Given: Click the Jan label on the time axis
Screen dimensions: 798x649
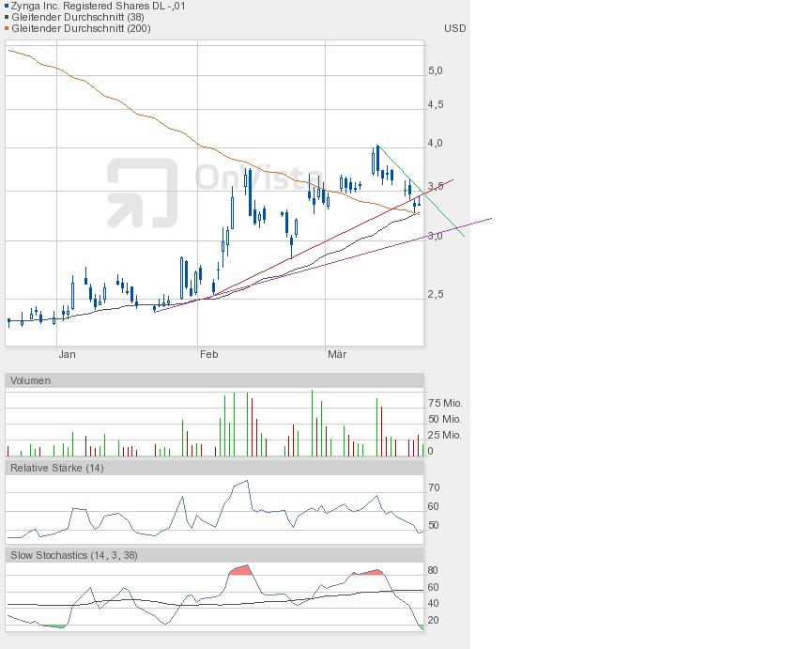Looking at the screenshot, I should coord(67,354).
